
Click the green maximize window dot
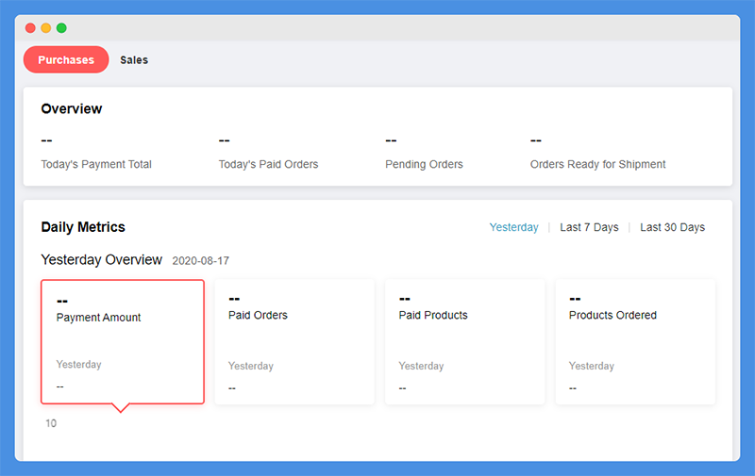click(x=61, y=28)
